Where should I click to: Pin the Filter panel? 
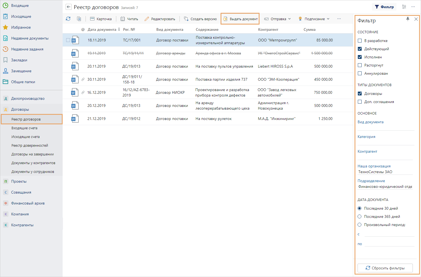(x=408, y=19)
